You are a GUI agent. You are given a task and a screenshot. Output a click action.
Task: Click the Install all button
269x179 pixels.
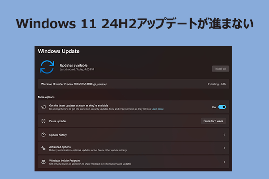[221, 68]
